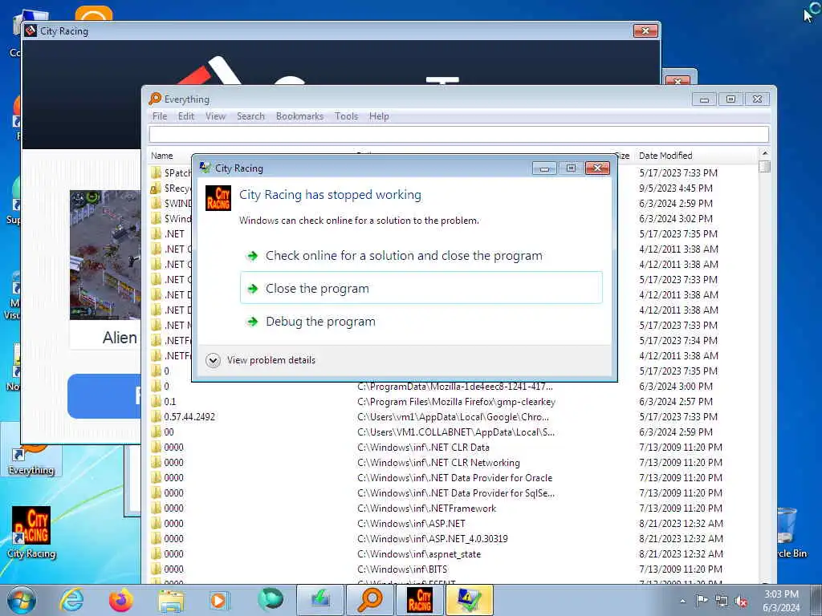Screen dimensions: 822x616
Task: Open City Racing desktop shortcut
Action: [x=31, y=533]
